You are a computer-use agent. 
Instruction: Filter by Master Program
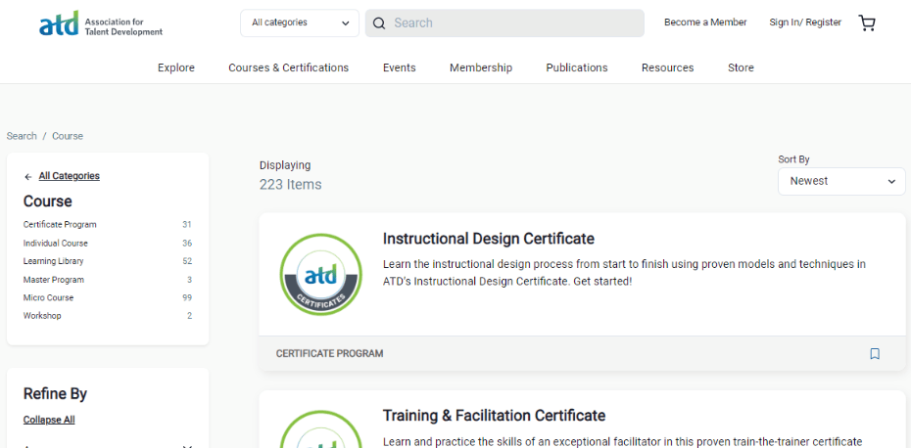(x=54, y=280)
